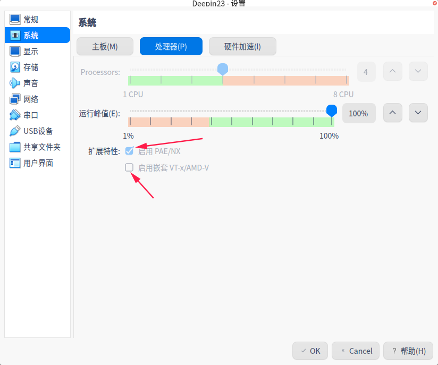Increase processors using the up stepper arrow

392,71
